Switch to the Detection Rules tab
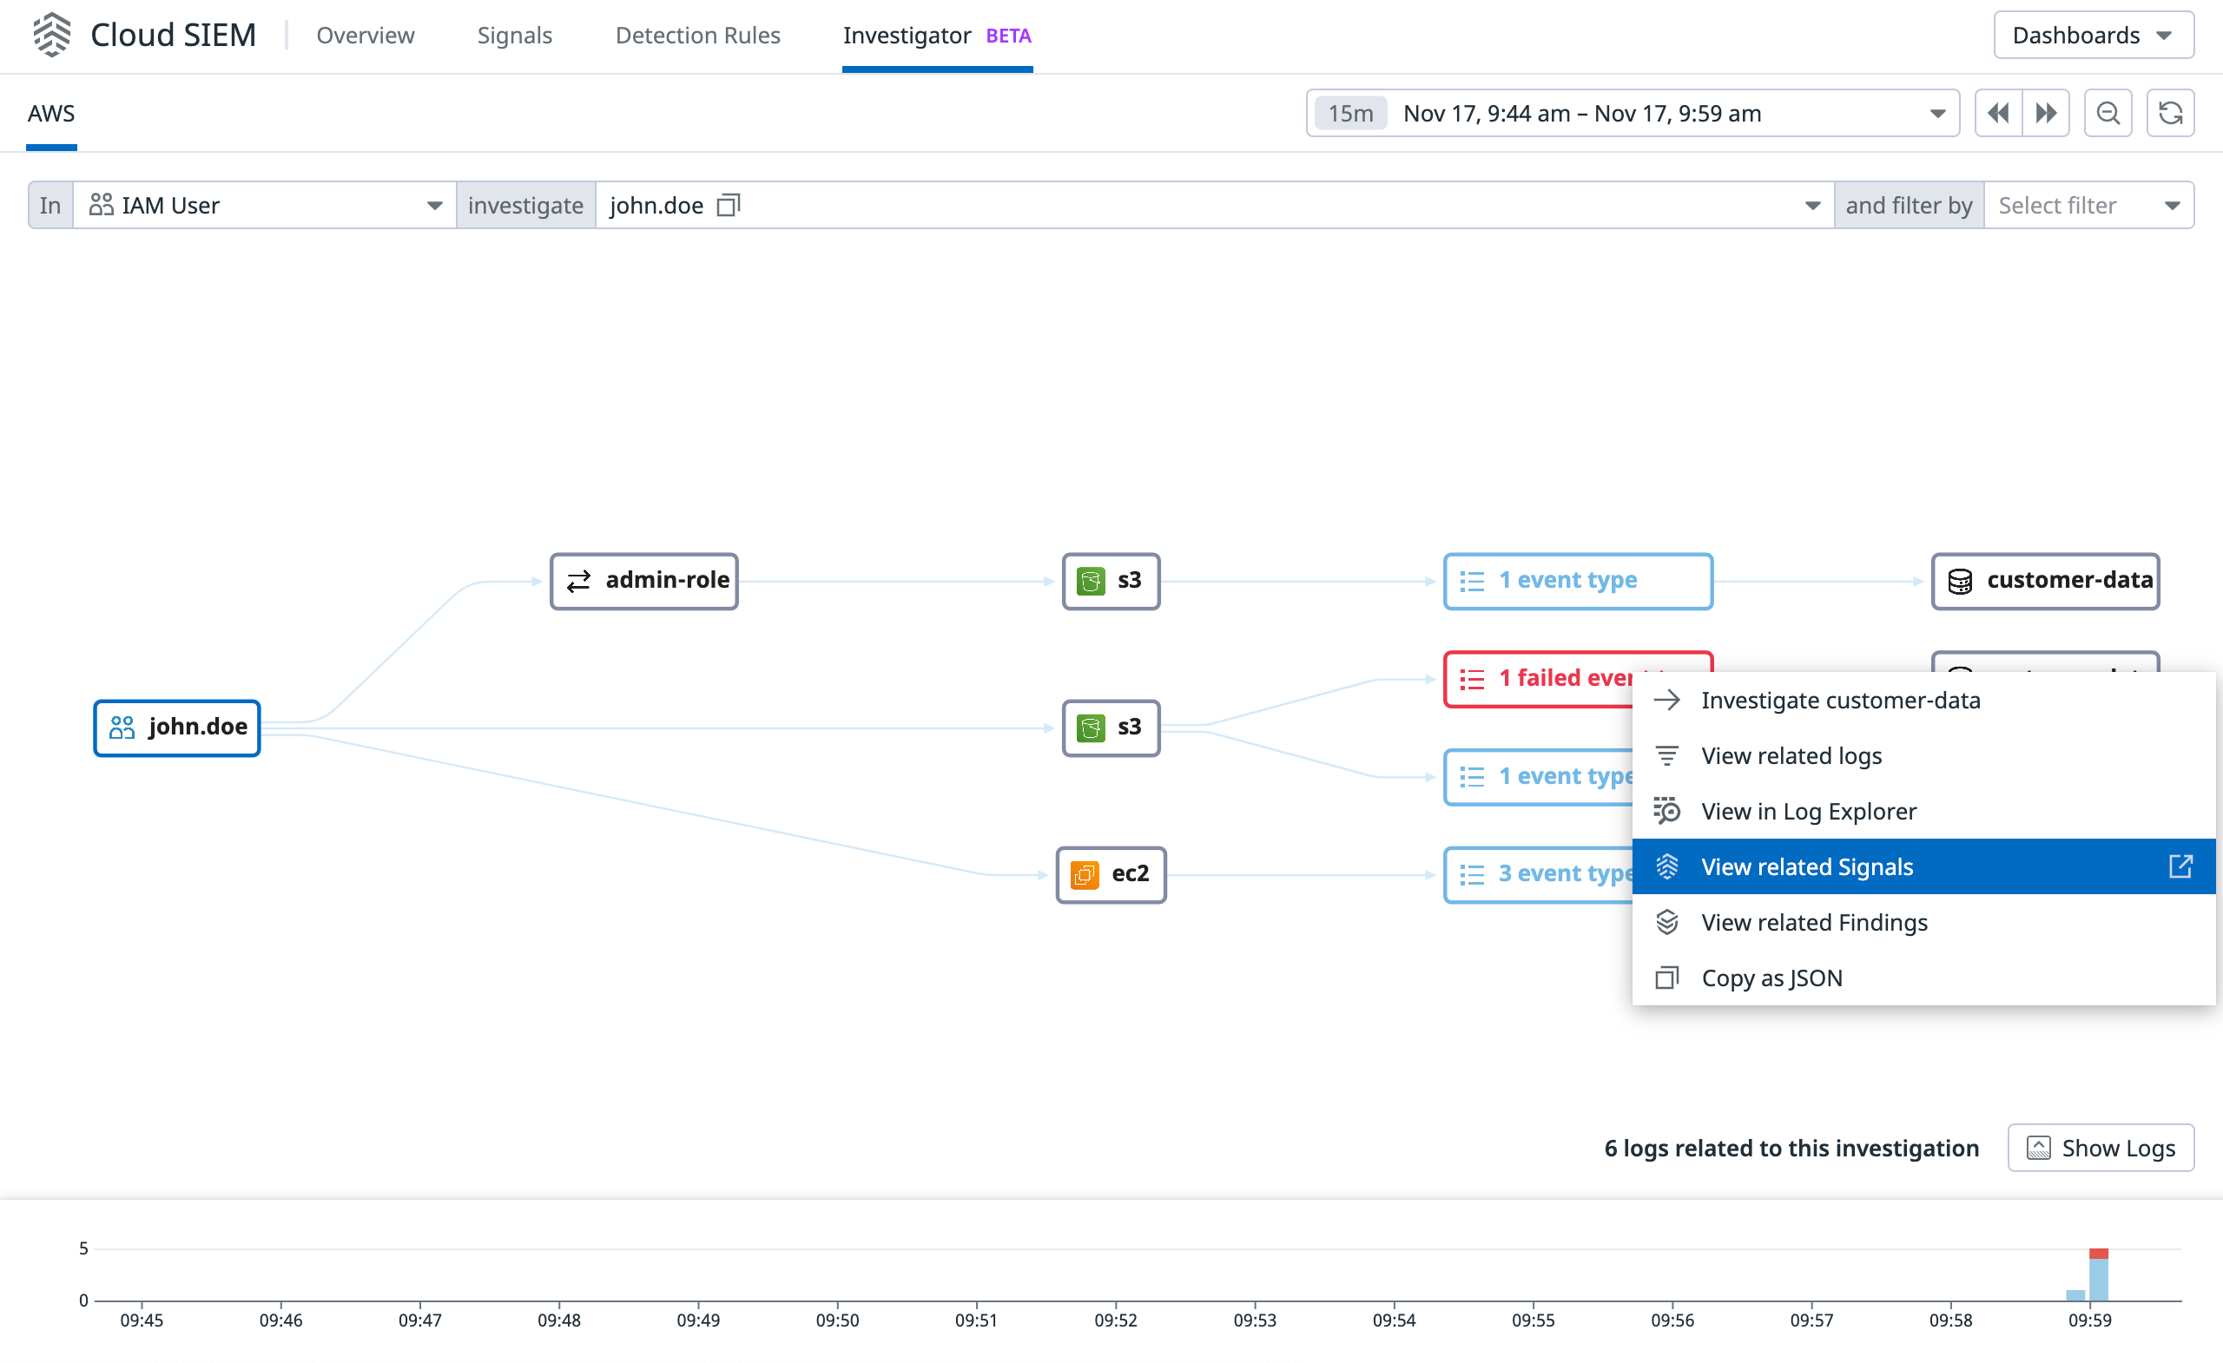Image resolution: width=2223 pixels, height=1363 pixels. 697,36
